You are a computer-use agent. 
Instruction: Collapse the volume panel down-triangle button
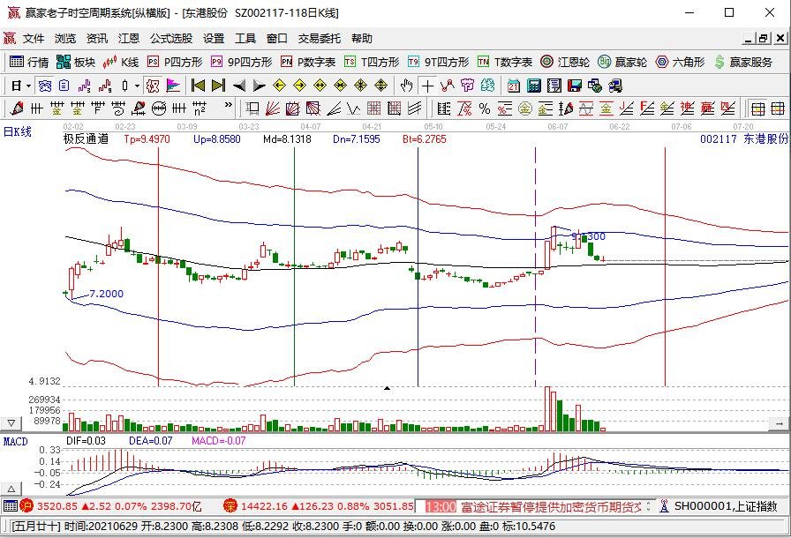coord(11,423)
